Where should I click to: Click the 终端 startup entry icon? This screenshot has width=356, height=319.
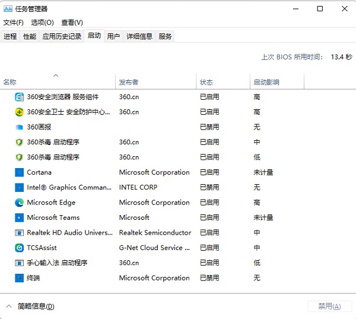pos(19,278)
